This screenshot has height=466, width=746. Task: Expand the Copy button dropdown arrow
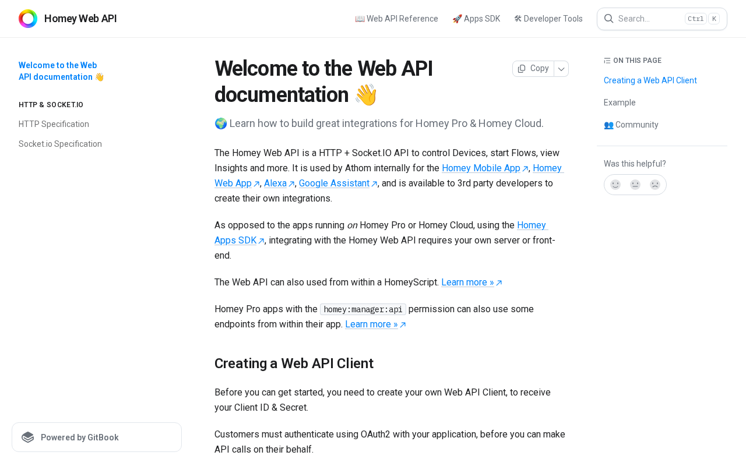pyautogui.click(x=561, y=69)
